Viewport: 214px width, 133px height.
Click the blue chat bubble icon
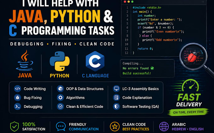click(x=61, y=126)
